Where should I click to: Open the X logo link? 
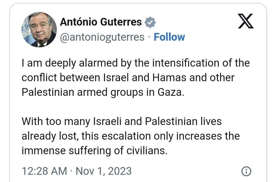[246, 21]
